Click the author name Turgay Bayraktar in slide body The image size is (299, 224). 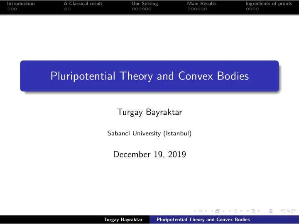coord(149,112)
